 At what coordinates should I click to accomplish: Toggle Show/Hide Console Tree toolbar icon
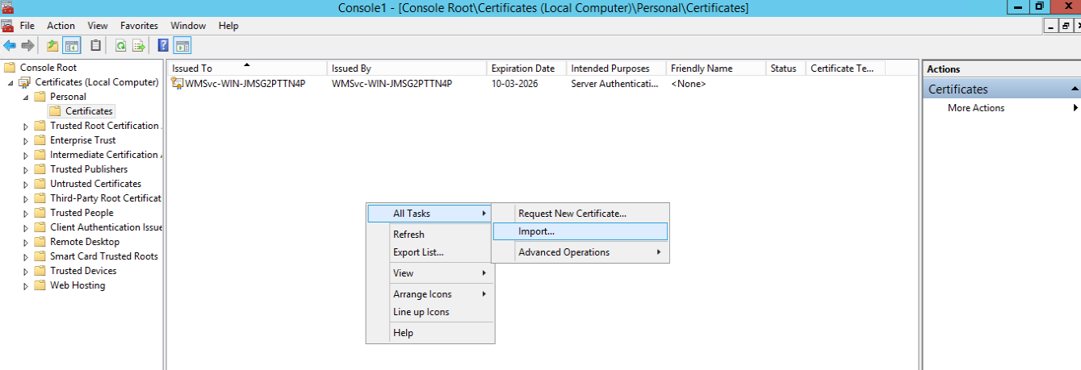72,46
